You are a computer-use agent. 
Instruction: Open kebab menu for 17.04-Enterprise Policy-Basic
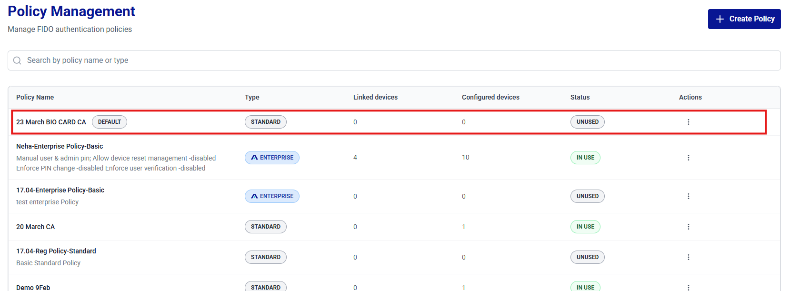[x=688, y=196]
